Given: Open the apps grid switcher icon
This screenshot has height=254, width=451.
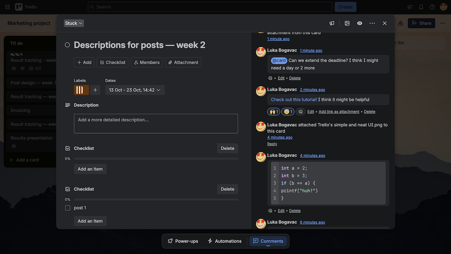Looking at the screenshot, I should pos(7,6).
